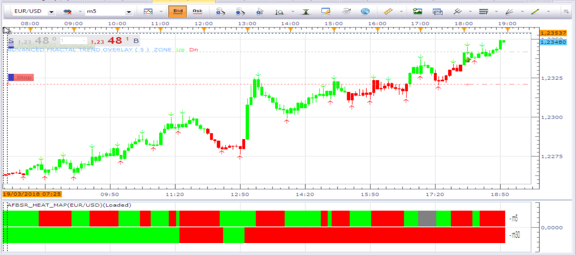Open the m5 timeframe dropdown
The image size is (576, 255).
click(129, 12)
